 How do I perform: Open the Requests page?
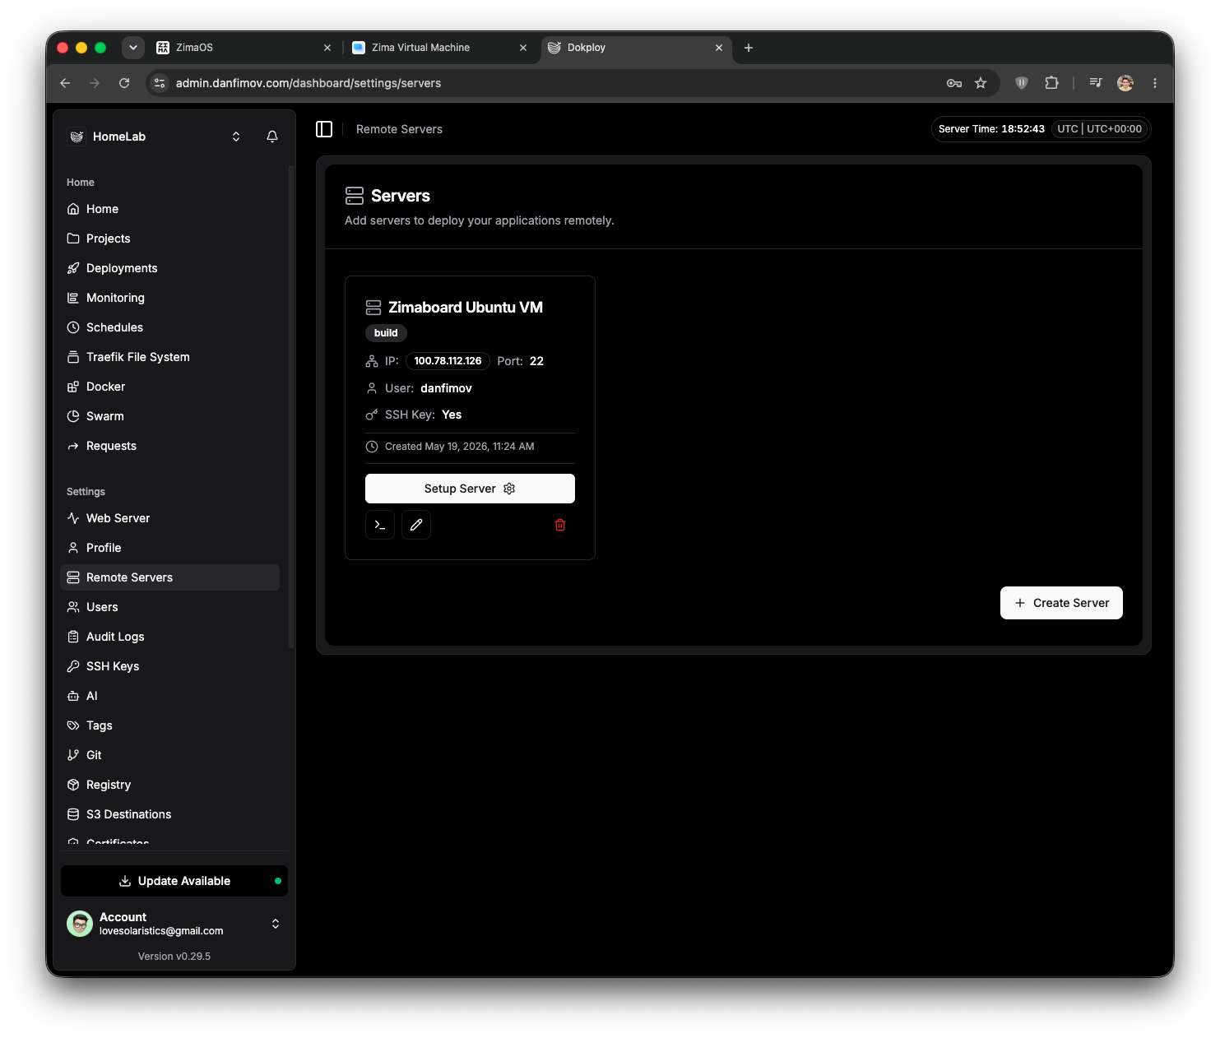click(x=170, y=446)
